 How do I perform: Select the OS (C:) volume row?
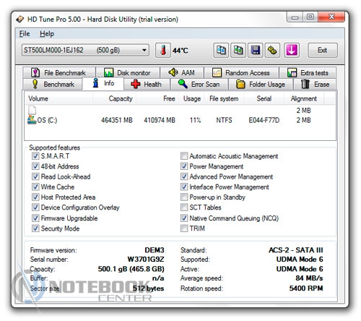[x=180, y=120]
